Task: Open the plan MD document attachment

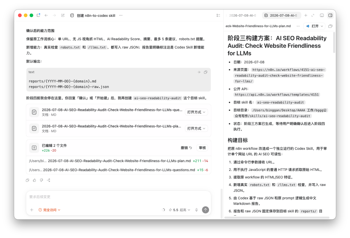Action: pos(111,128)
